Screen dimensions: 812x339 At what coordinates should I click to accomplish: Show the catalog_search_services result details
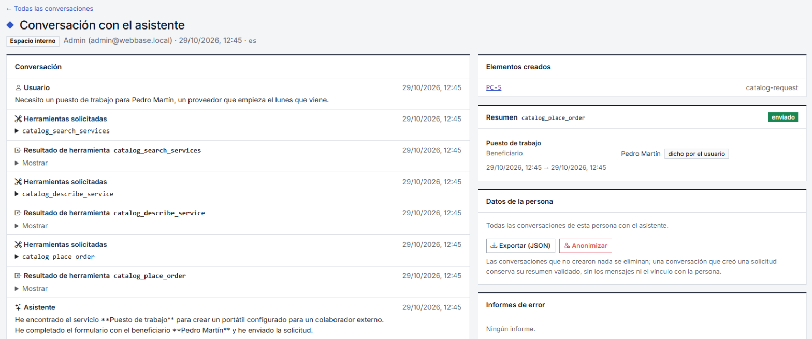(31, 163)
